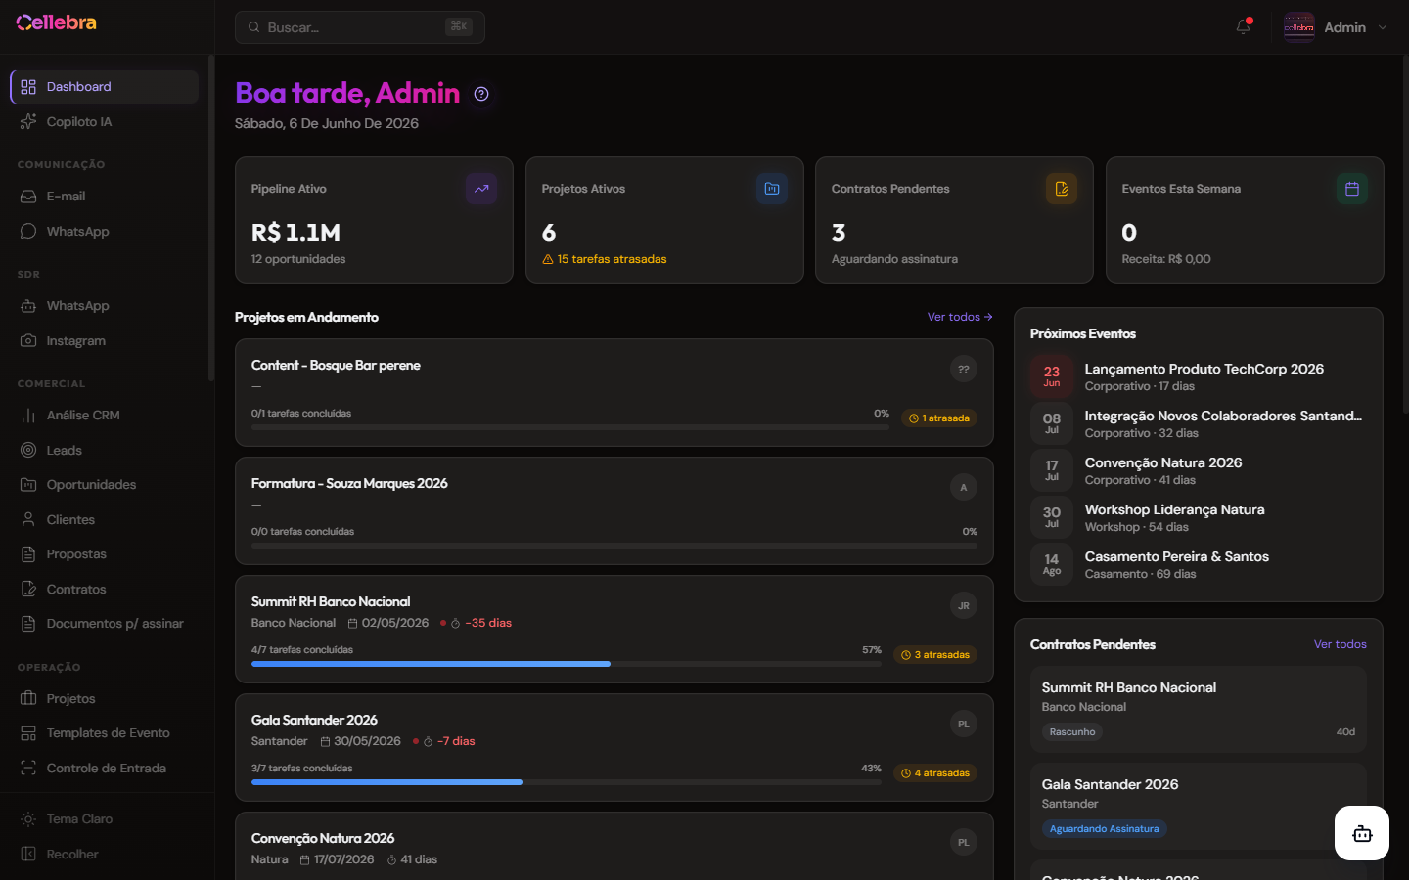This screenshot has width=1409, height=880.
Task: Collapse the sidebar with Recolher
Action: pyautogui.click(x=105, y=855)
